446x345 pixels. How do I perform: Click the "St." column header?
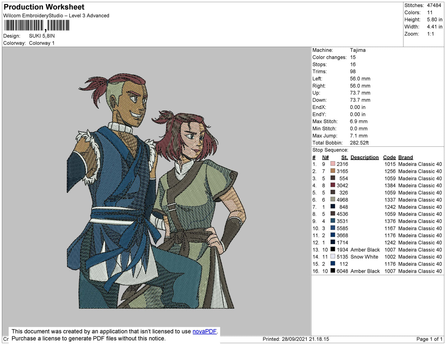pyautogui.click(x=344, y=157)
